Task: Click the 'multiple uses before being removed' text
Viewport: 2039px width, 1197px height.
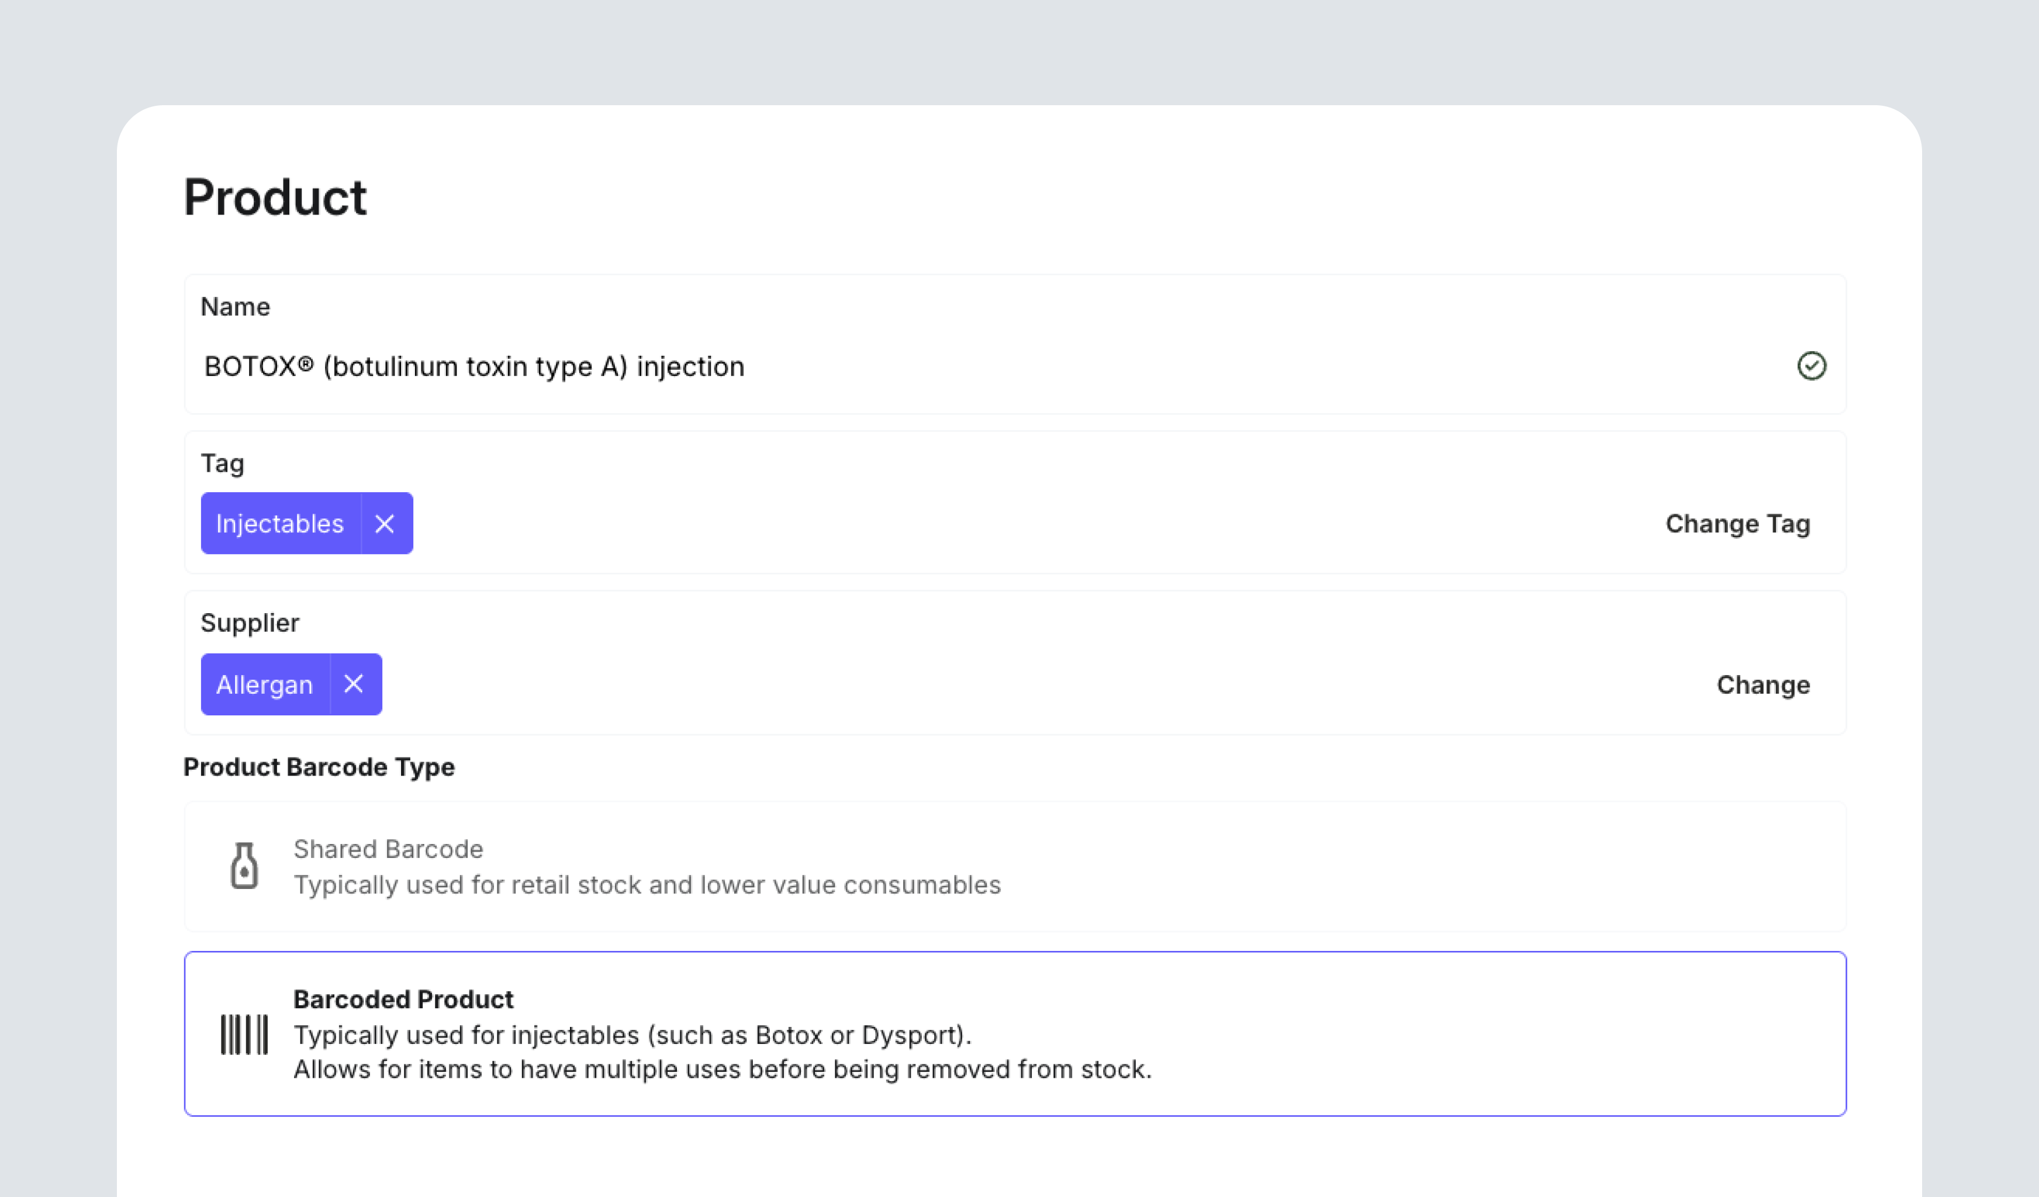Action: [722, 1069]
